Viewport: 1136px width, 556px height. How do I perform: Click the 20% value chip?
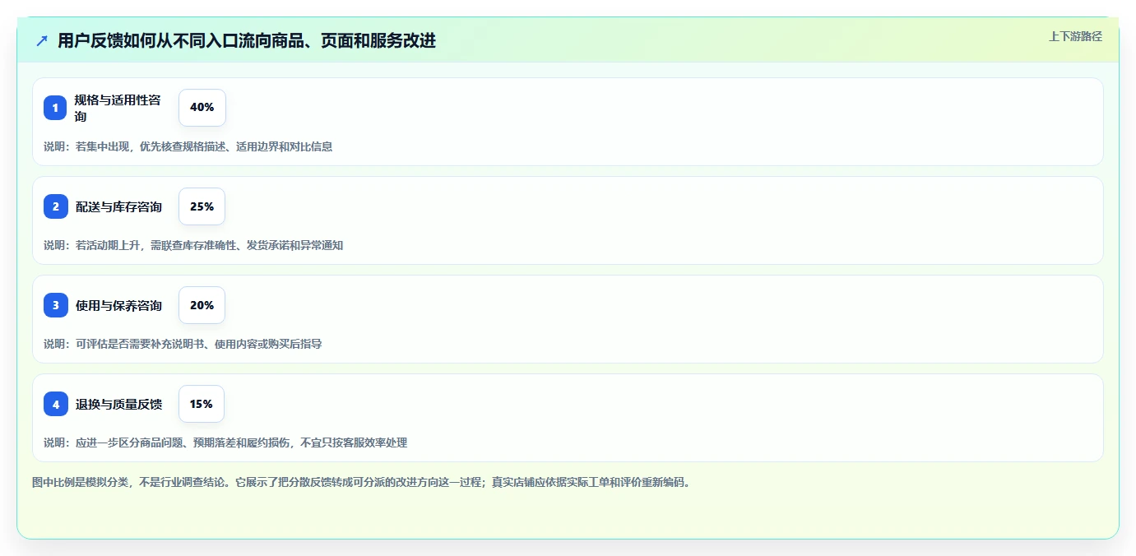202,305
